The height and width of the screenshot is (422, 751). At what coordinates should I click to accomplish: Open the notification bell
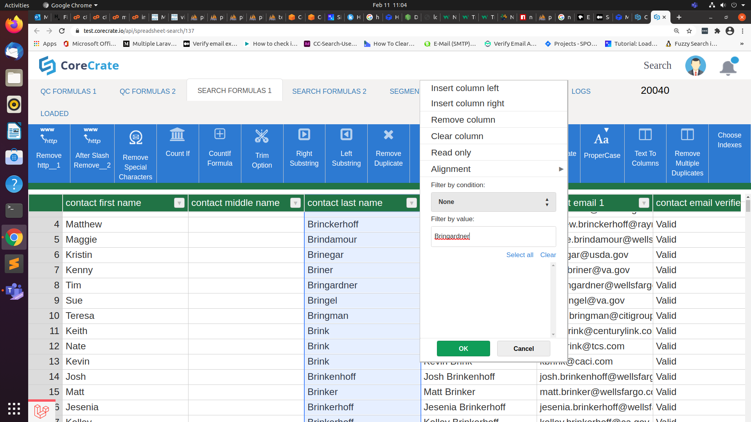[x=729, y=66]
